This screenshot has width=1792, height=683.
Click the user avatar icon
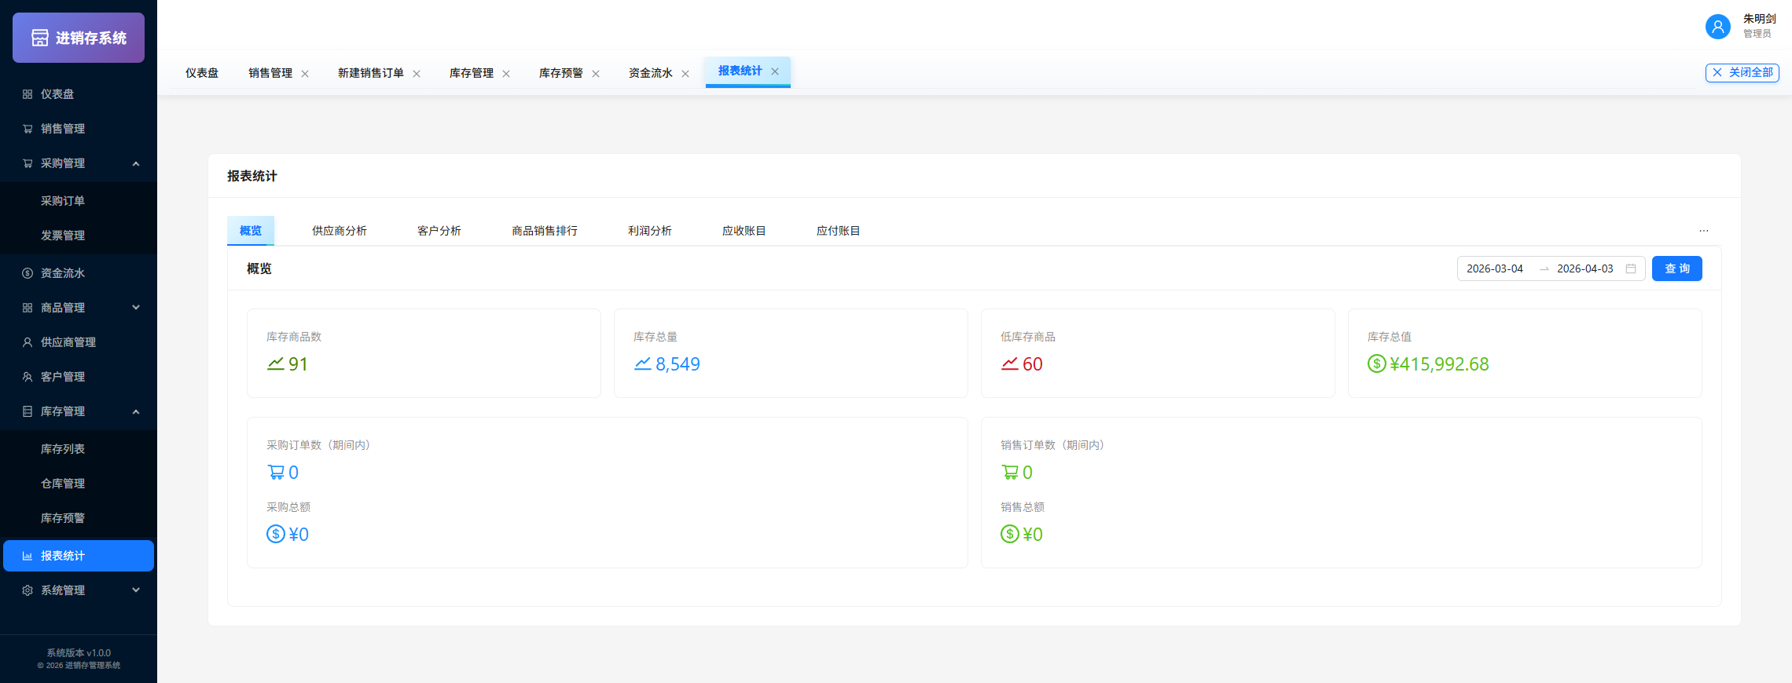click(x=1717, y=27)
